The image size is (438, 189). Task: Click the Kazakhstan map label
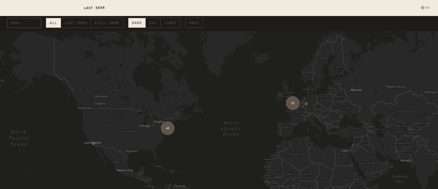[x=406, y=111]
